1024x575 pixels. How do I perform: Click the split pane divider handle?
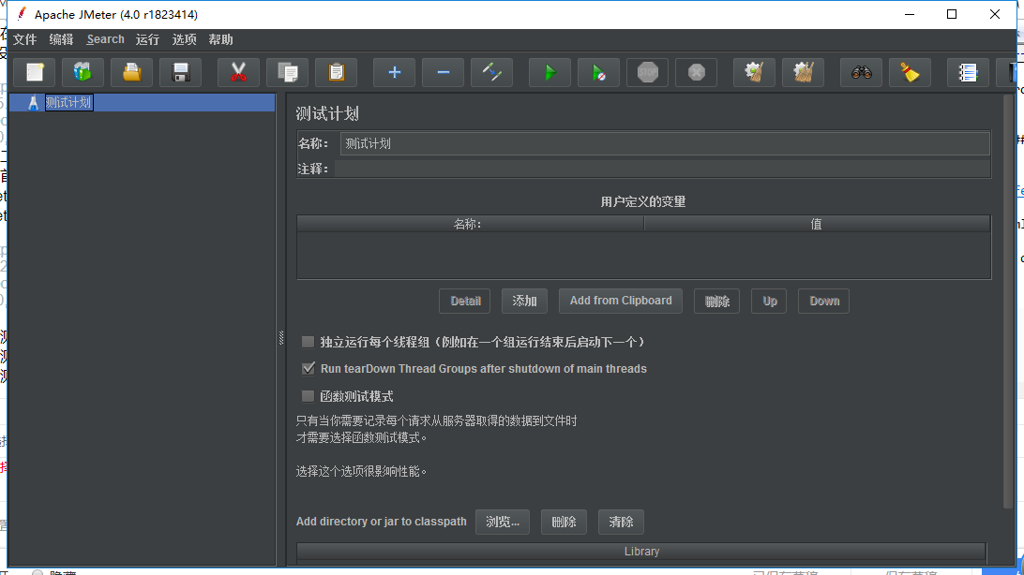click(281, 338)
